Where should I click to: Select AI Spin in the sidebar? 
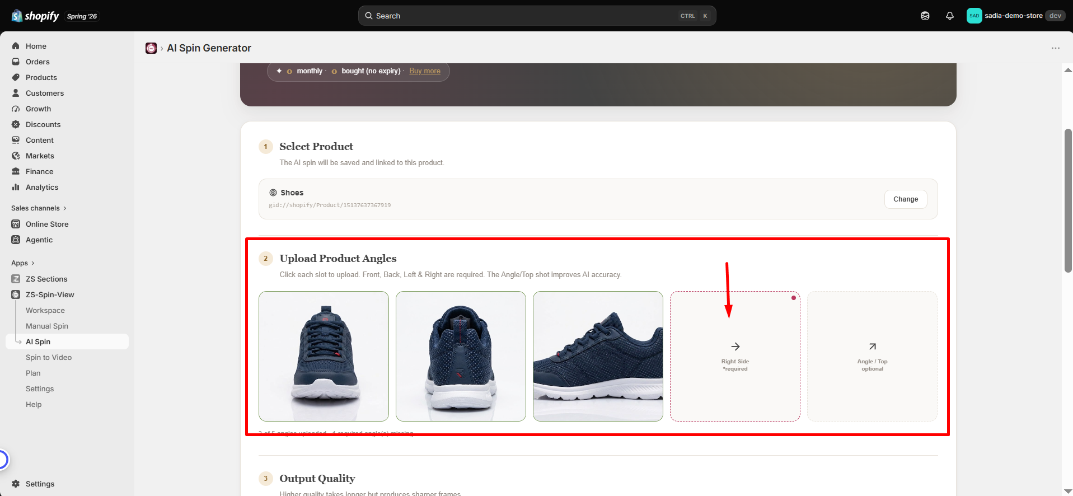coord(67,341)
